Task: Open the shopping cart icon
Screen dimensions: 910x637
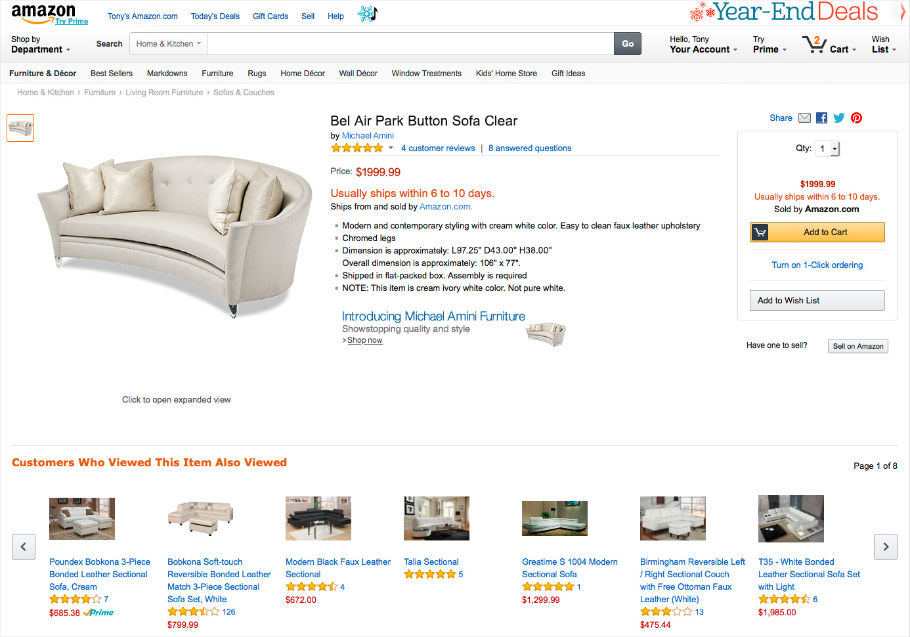Action: click(814, 45)
